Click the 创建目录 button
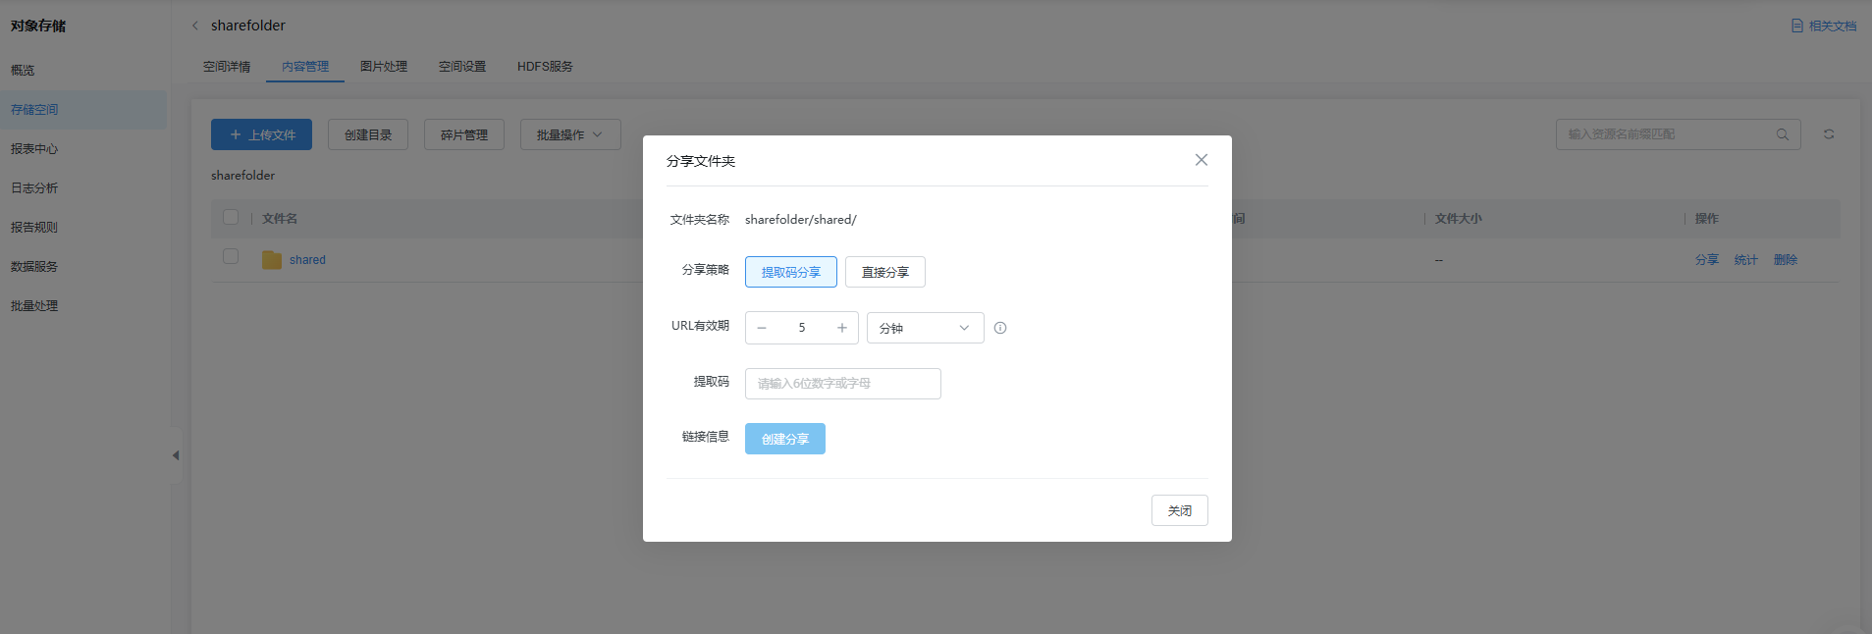The width and height of the screenshot is (1872, 634). (x=368, y=134)
